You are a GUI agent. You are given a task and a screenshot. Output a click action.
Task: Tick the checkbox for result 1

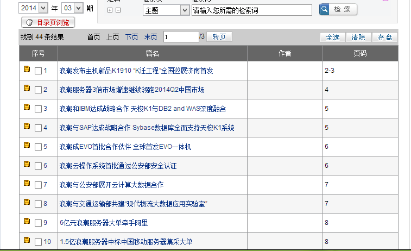coord(38,71)
